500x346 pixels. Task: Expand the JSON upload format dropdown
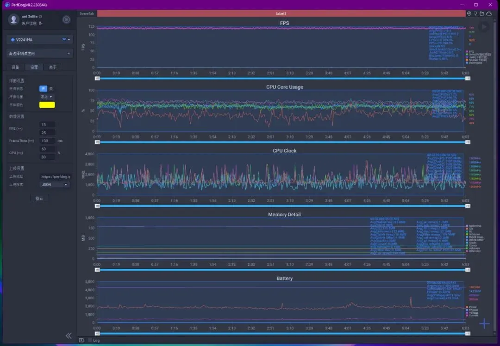coord(55,185)
